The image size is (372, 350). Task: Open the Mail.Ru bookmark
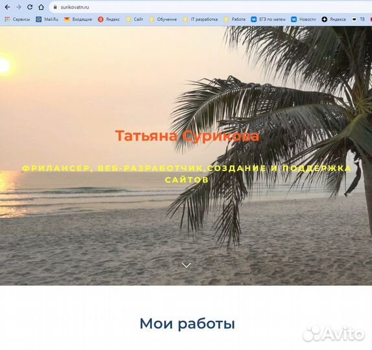tap(47, 19)
